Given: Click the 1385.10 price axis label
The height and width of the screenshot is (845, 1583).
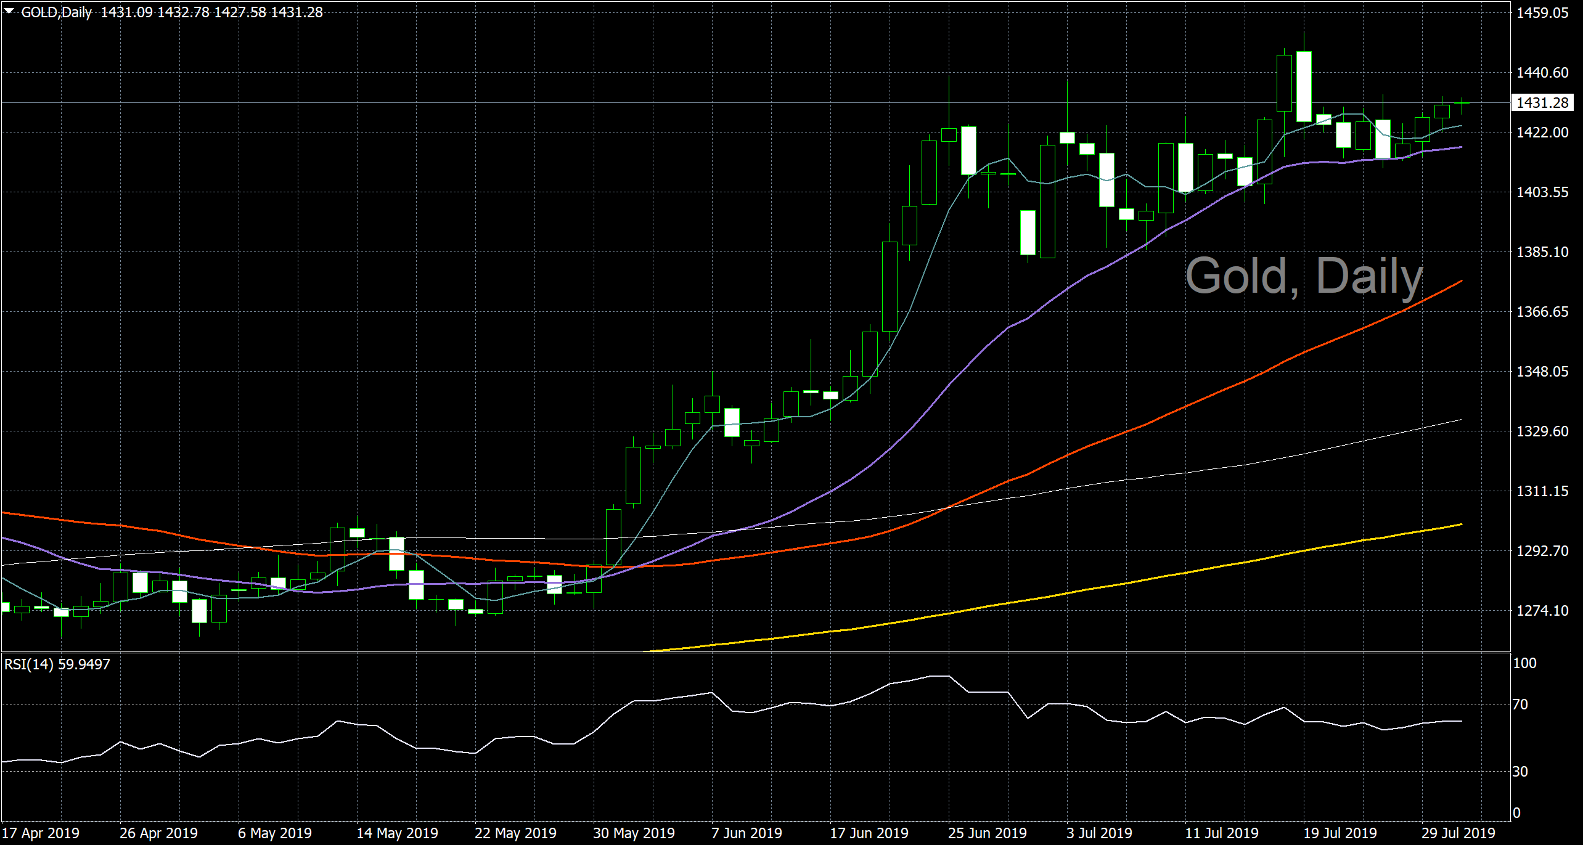Looking at the screenshot, I should pyautogui.click(x=1542, y=252).
